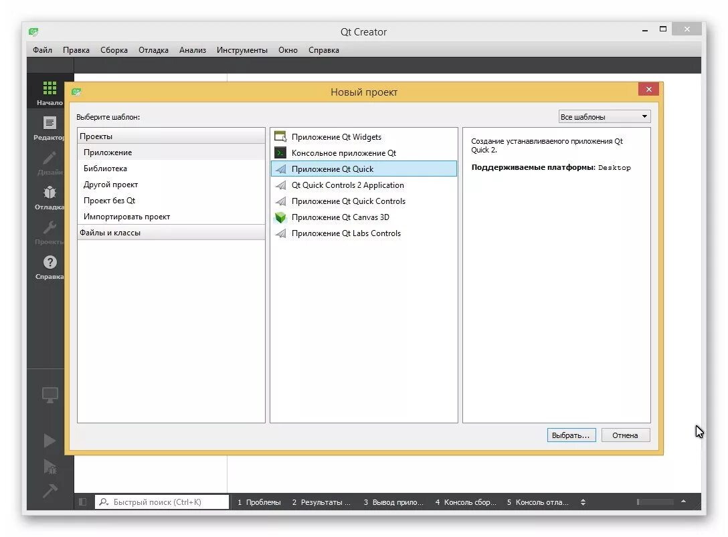Image resolution: width=728 pixels, height=537 pixels.
Task: Click the search magnifier icon in locator
Action: click(104, 502)
